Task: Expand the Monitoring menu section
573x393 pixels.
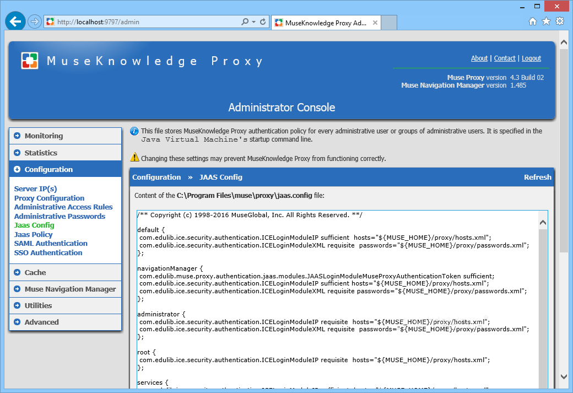Action: (66, 136)
